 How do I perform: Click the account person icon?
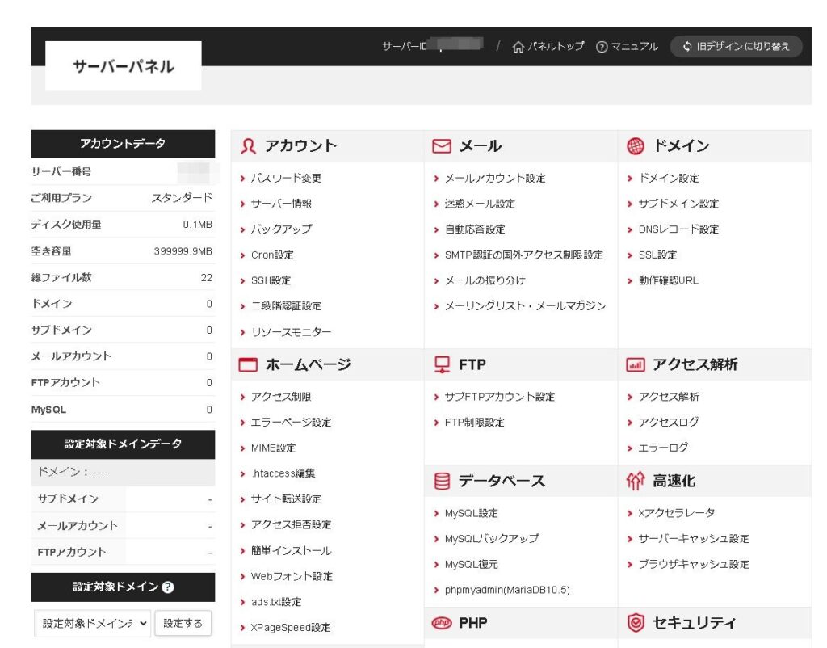click(249, 146)
